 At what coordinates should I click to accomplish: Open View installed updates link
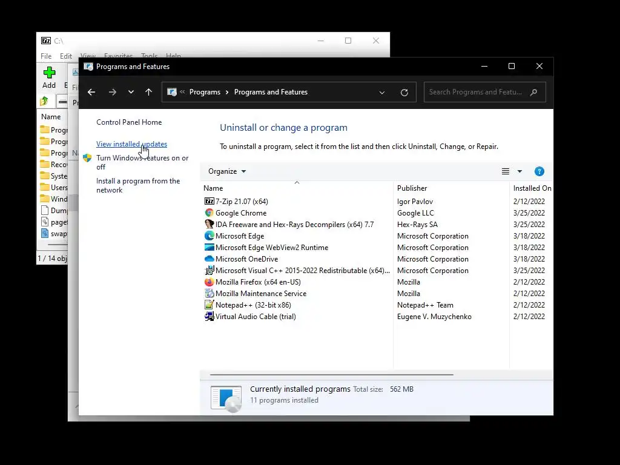coord(131,144)
